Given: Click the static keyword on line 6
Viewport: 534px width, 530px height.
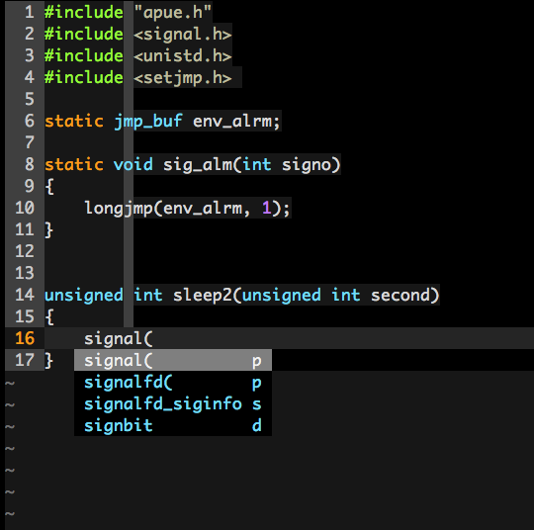Looking at the screenshot, I should point(74,121).
